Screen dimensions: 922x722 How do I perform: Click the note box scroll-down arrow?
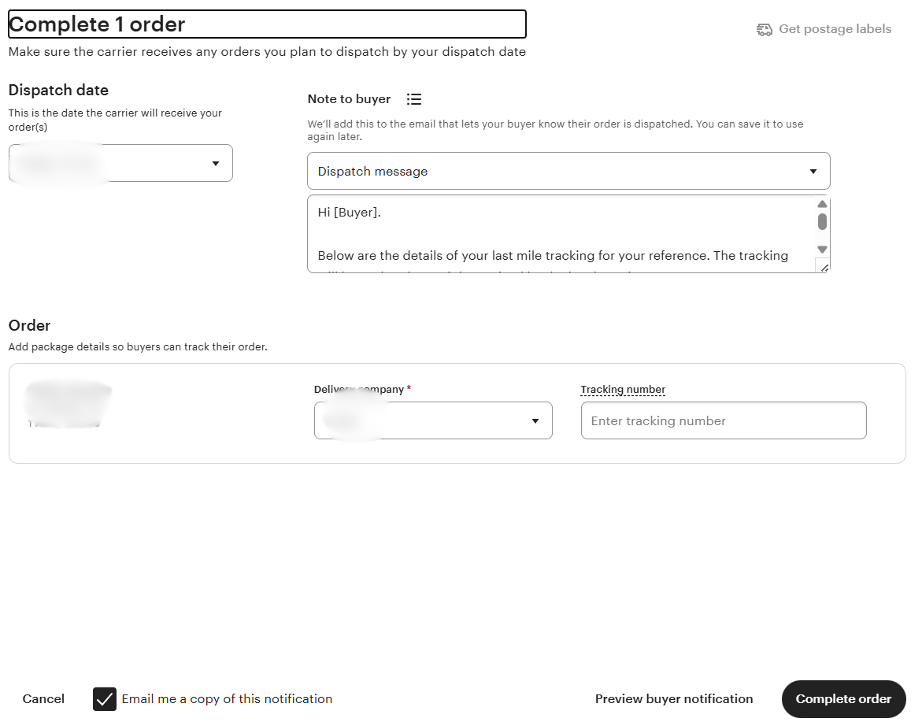[822, 250]
